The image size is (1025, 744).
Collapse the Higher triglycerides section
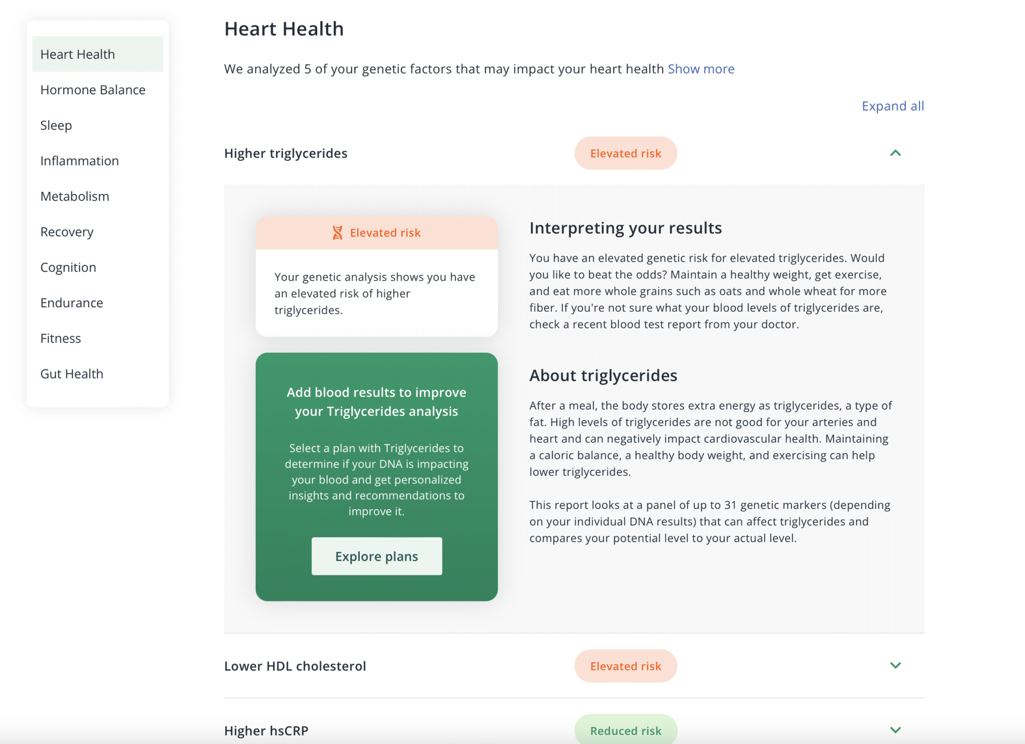(895, 153)
